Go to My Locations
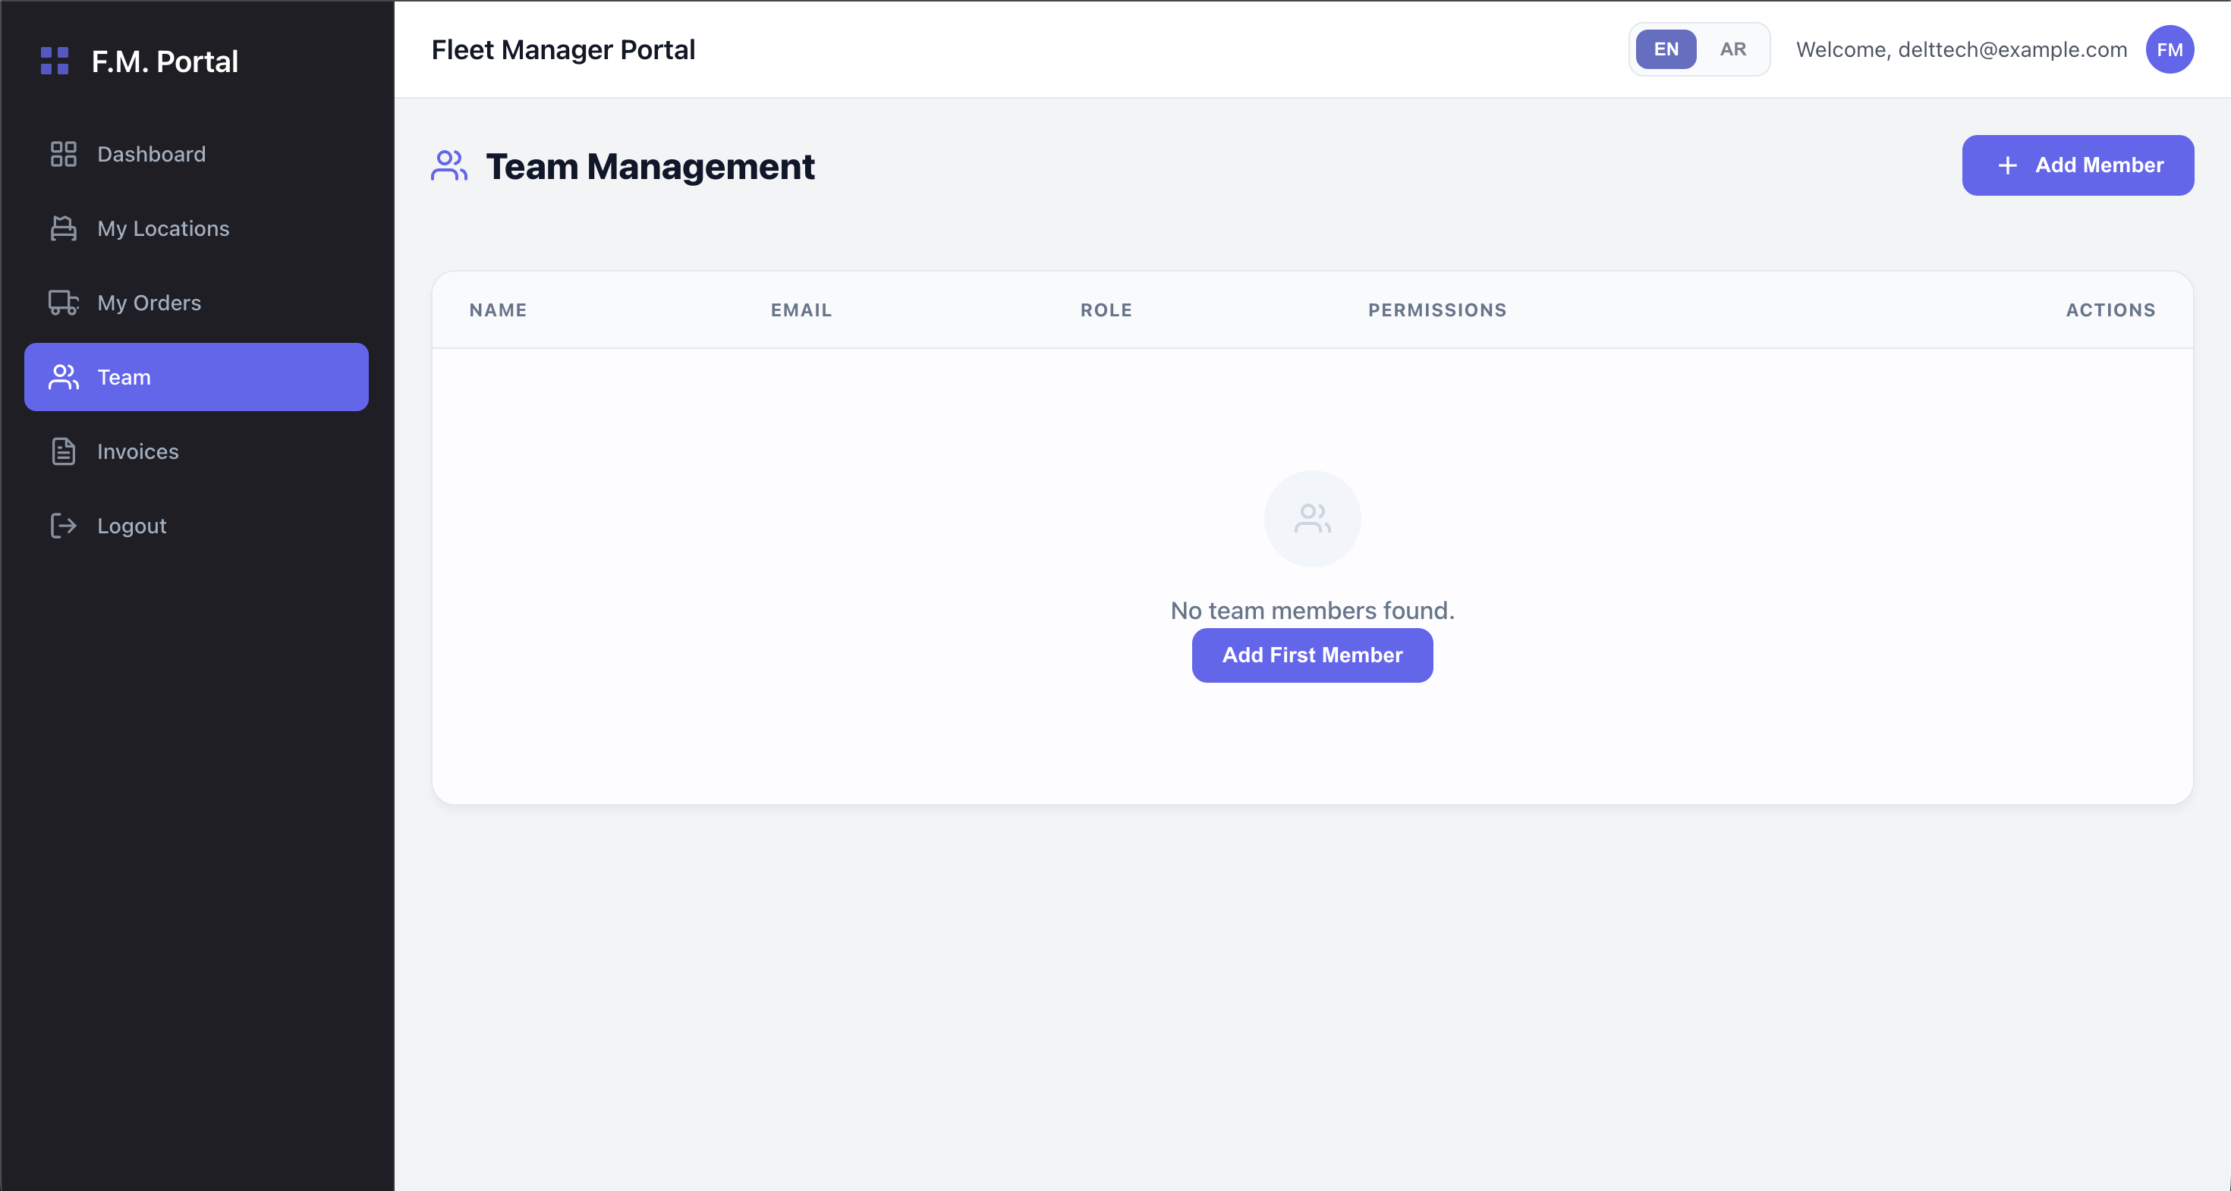Screen dimensions: 2231x1191 point(197,228)
